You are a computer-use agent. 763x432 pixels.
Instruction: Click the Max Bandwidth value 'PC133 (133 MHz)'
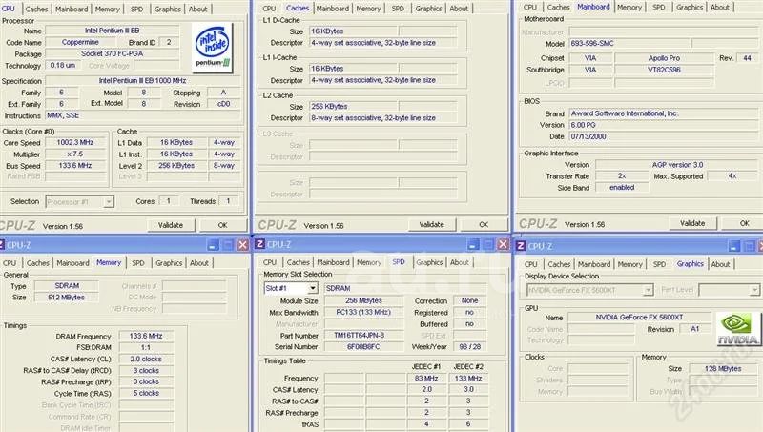tap(363, 313)
